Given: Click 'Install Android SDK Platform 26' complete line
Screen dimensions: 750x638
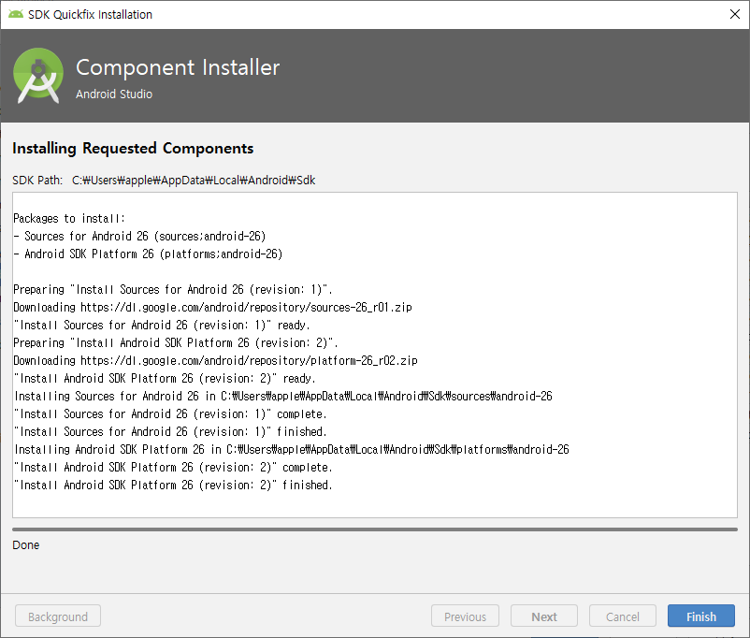Looking at the screenshot, I should (x=173, y=467).
